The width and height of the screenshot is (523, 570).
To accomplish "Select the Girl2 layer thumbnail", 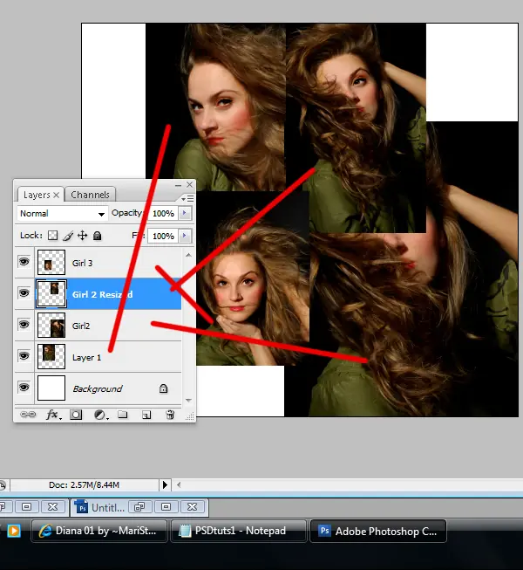I will pos(51,326).
